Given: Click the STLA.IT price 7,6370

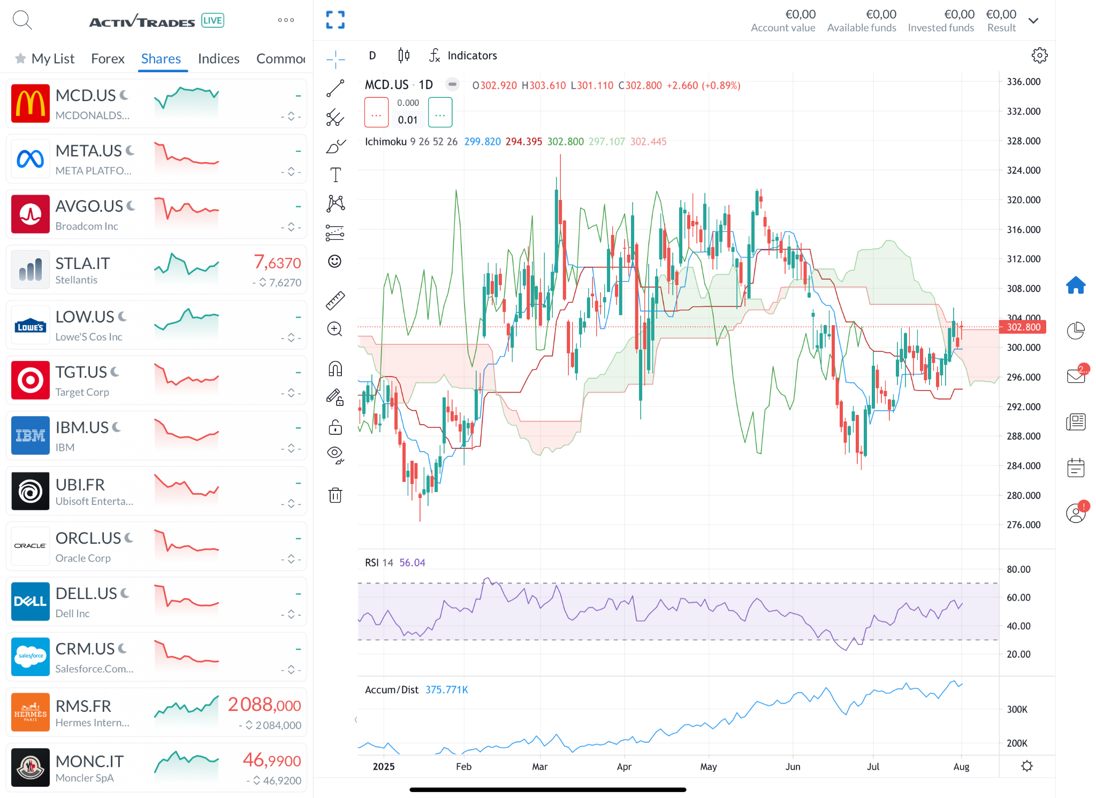Looking at the screenshot, I should pos(277,263).
